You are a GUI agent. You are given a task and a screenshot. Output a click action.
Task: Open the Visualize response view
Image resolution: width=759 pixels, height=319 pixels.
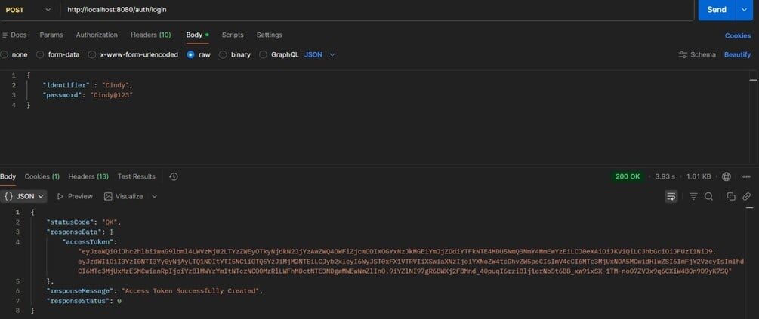[x=124, y=196]
